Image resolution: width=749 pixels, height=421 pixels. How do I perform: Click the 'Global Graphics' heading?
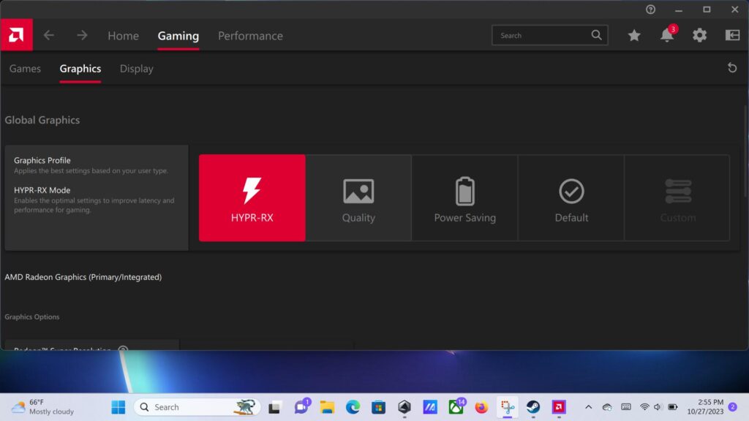pos(42,121)
